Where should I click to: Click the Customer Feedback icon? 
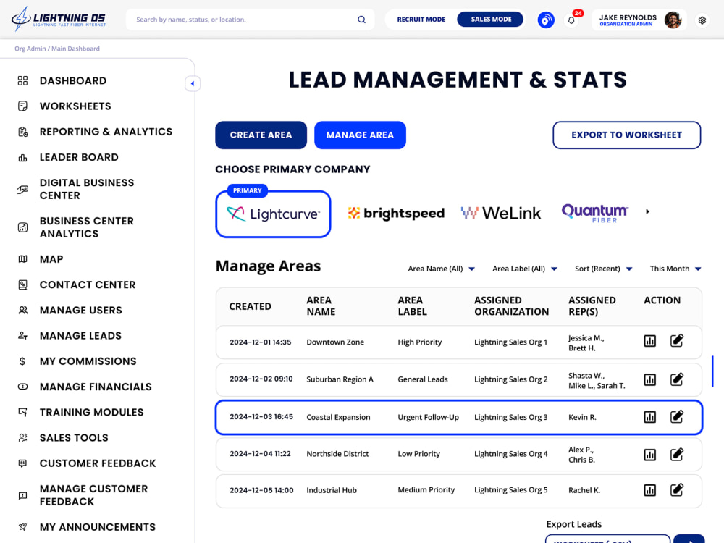click(x=22, y=463)
